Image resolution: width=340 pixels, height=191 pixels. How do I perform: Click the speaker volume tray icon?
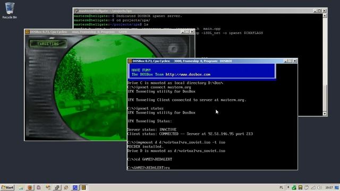point(319,187)
